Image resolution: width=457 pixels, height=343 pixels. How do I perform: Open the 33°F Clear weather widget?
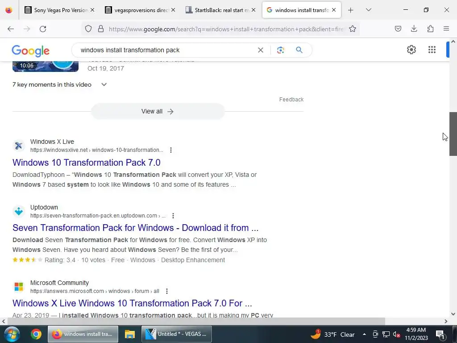(332, 335)
